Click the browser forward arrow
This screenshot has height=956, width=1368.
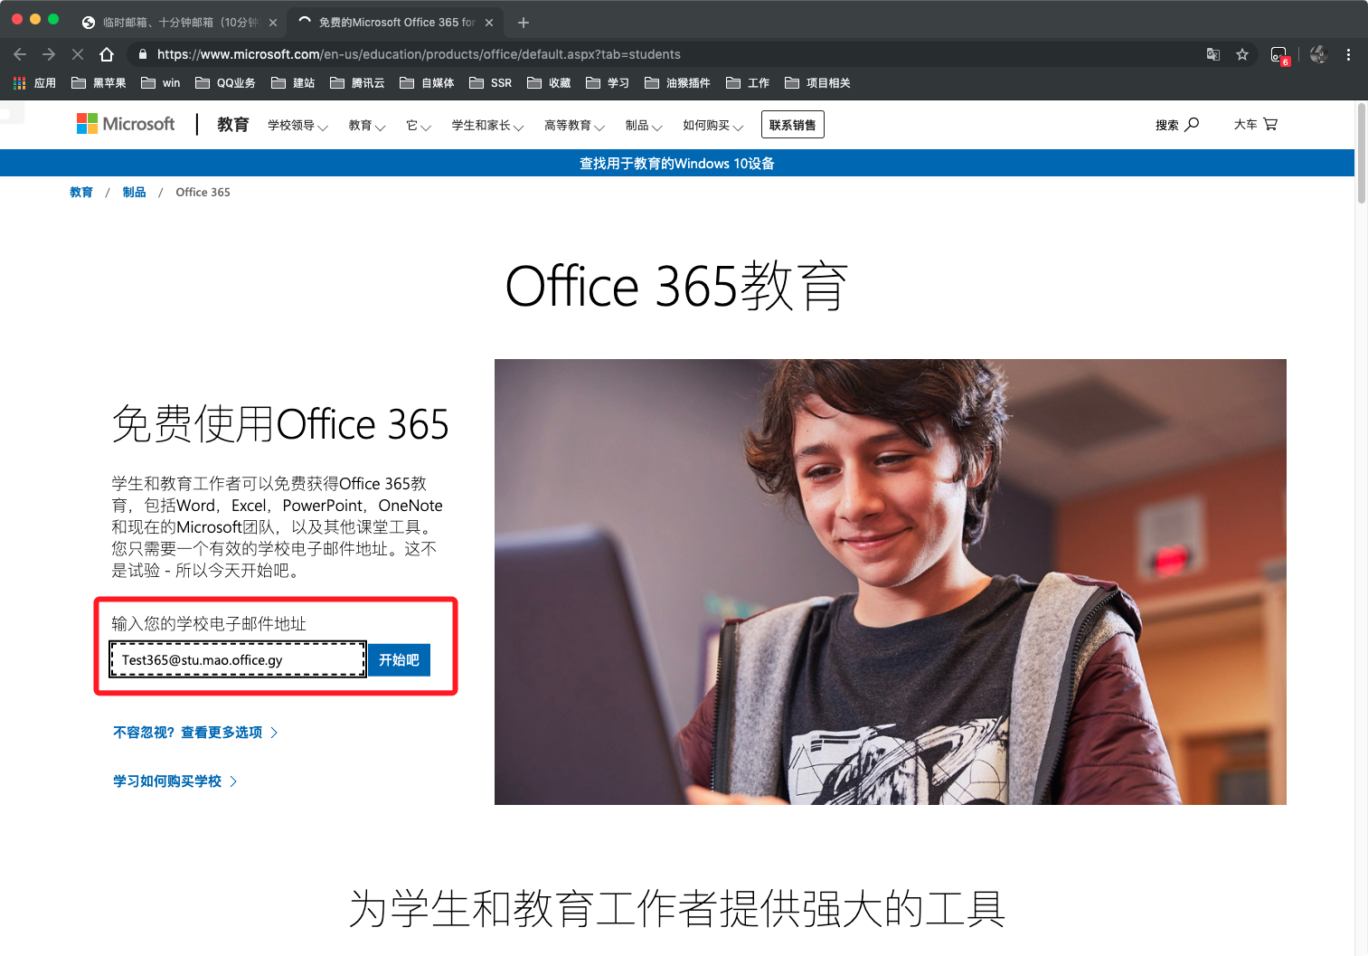pos(49,54)
